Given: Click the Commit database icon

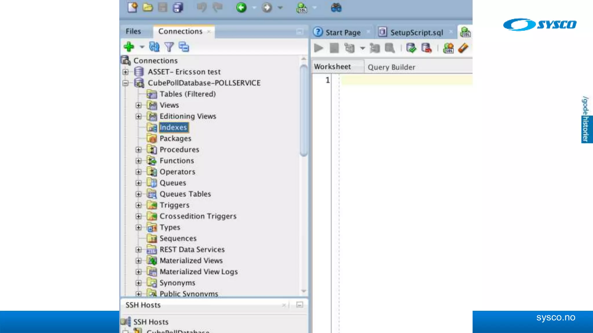Looking at the screenshot, I should (411, 48).
